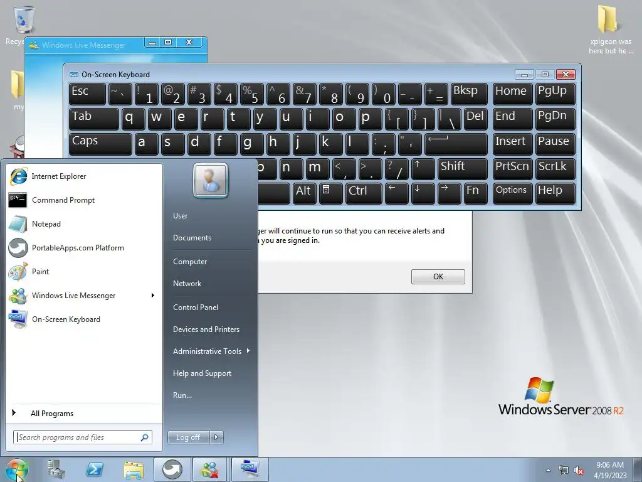Click the up arrow key on keyboard
This screenshot has width=642, height=482.
point(423,169)
